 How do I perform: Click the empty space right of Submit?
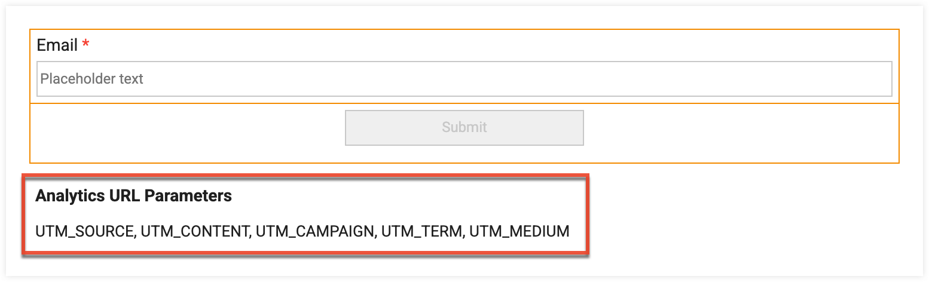pos(741,133)
